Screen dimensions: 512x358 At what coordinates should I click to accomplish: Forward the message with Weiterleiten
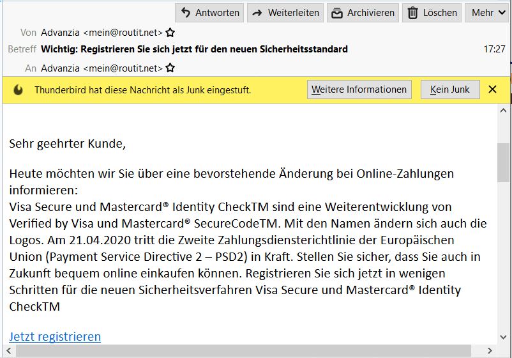[x=285, y=13]
